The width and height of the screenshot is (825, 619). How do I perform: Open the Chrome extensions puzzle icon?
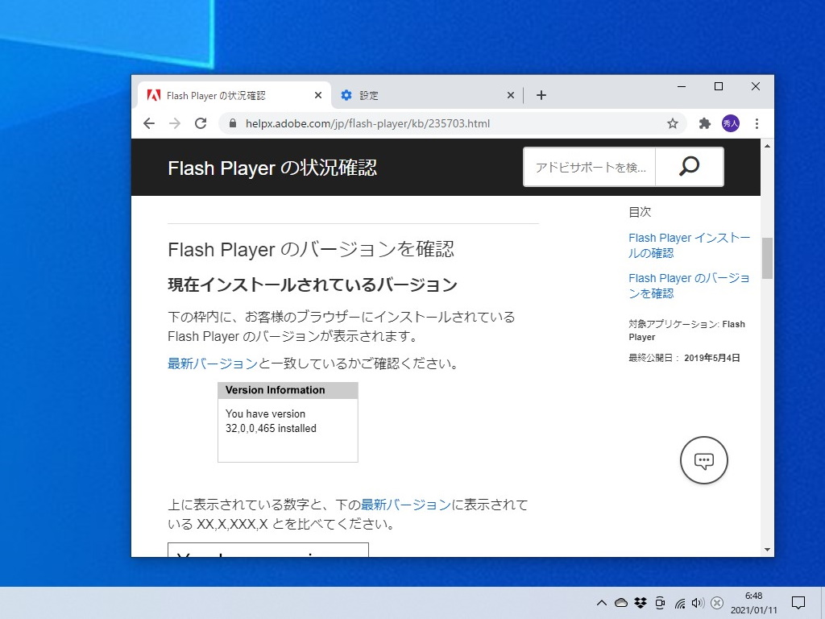705,123
